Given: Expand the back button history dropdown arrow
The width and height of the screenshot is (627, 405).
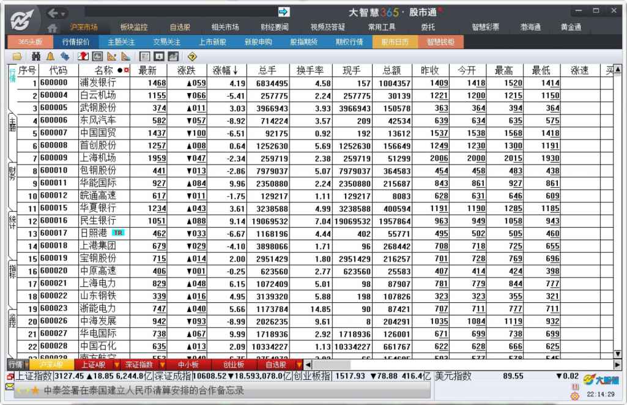Looking at the screenshot, I should (63, 14).
